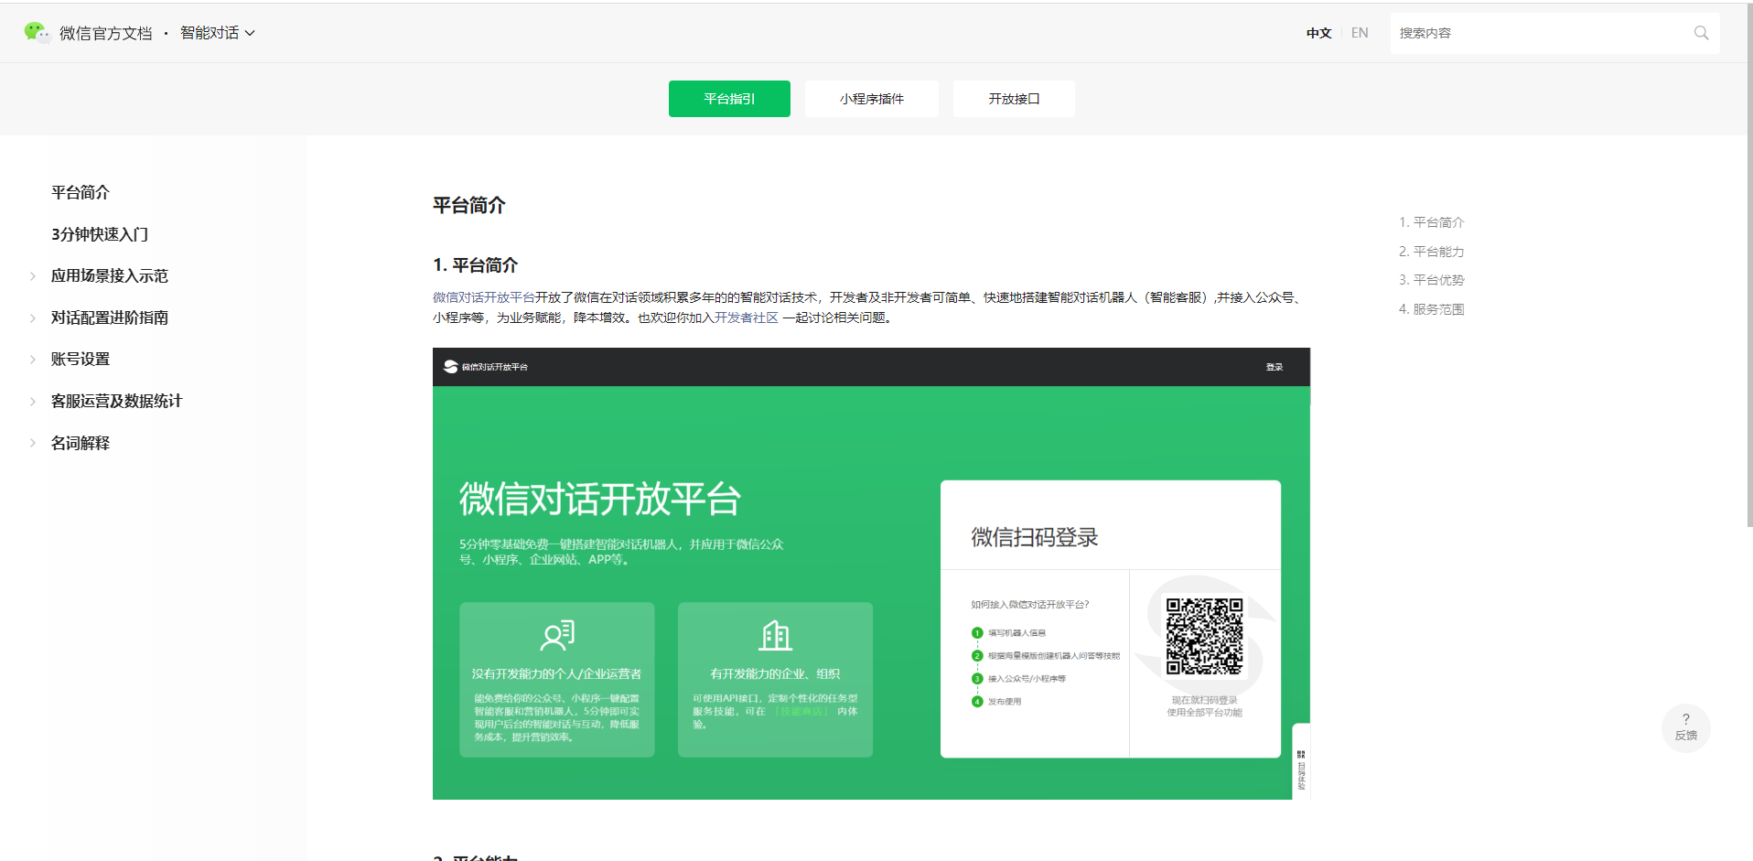Screen dimensions: 1753x861
Task: Click the building icon card in screenshot
Action: tap(775, 679)
